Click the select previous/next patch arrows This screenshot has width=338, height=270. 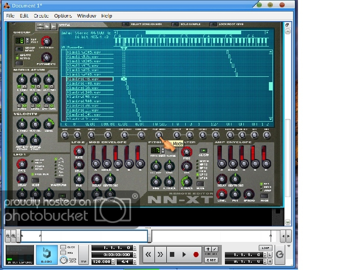coord(40,26)
